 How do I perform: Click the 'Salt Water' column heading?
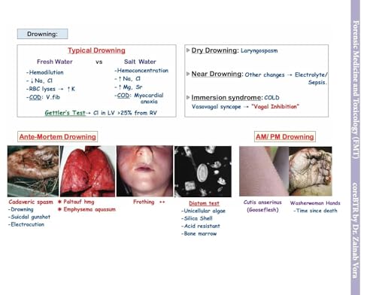pyautogui.click(x=140, y=62)
